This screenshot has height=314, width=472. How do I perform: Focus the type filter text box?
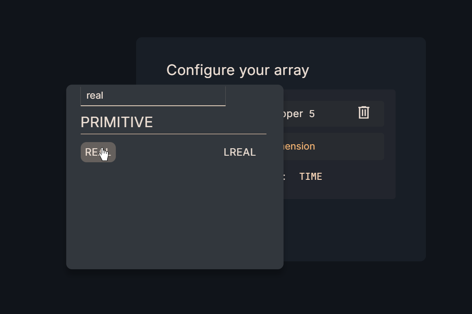click(x=153, y=96)
